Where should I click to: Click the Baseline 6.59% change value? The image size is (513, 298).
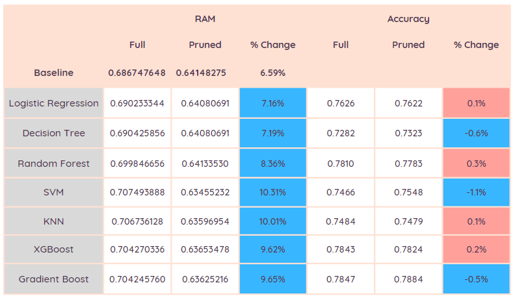(x=272, y=73)
